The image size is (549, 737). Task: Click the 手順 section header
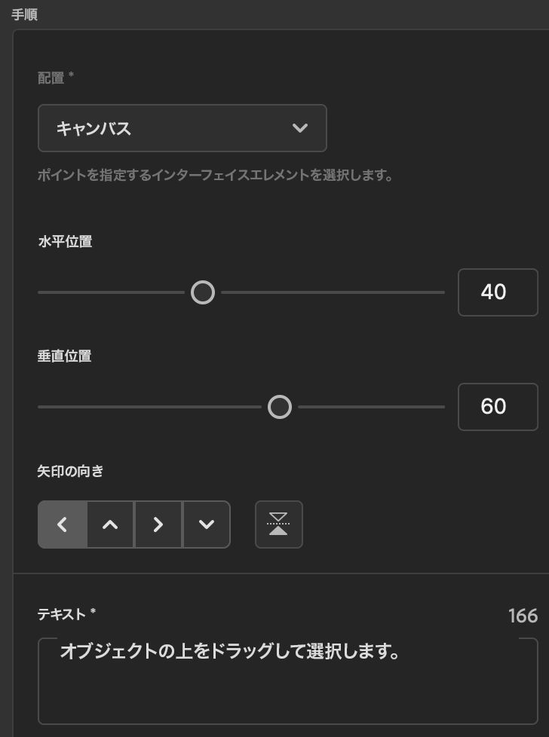[25, 14]
